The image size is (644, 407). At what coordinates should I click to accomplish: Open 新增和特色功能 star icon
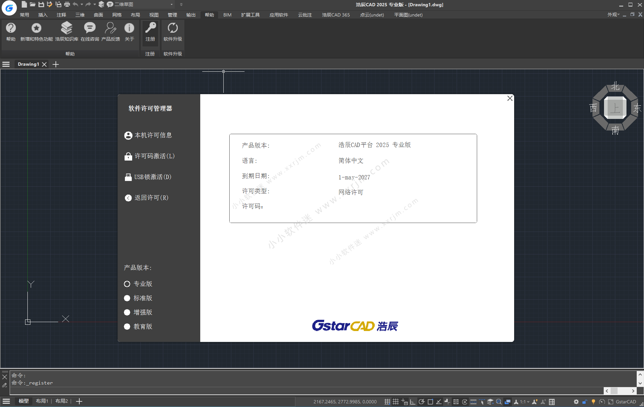[36, 32]
